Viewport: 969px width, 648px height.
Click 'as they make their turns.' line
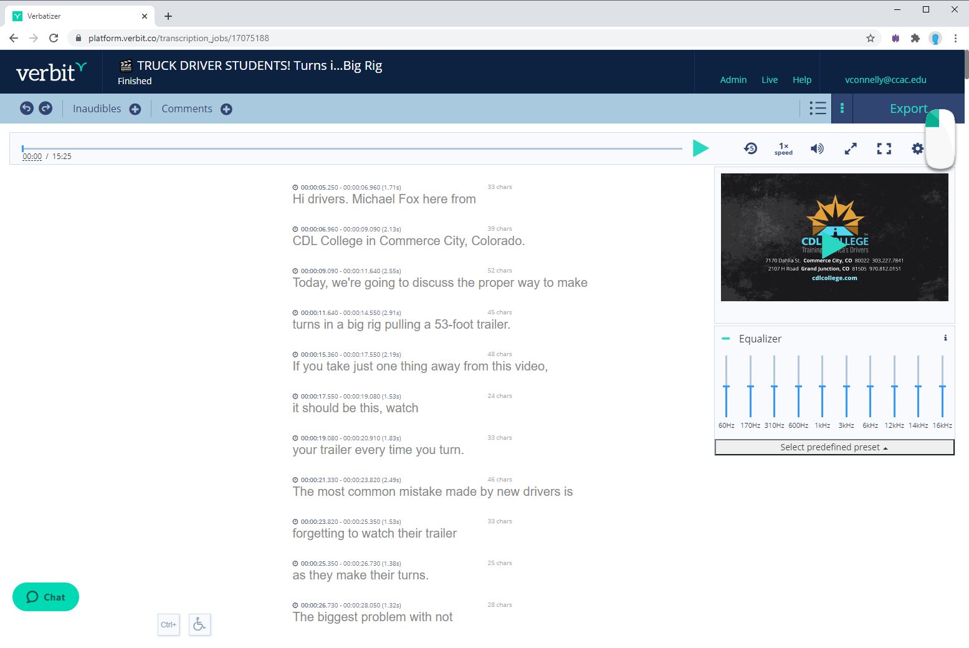coord(360,575)
